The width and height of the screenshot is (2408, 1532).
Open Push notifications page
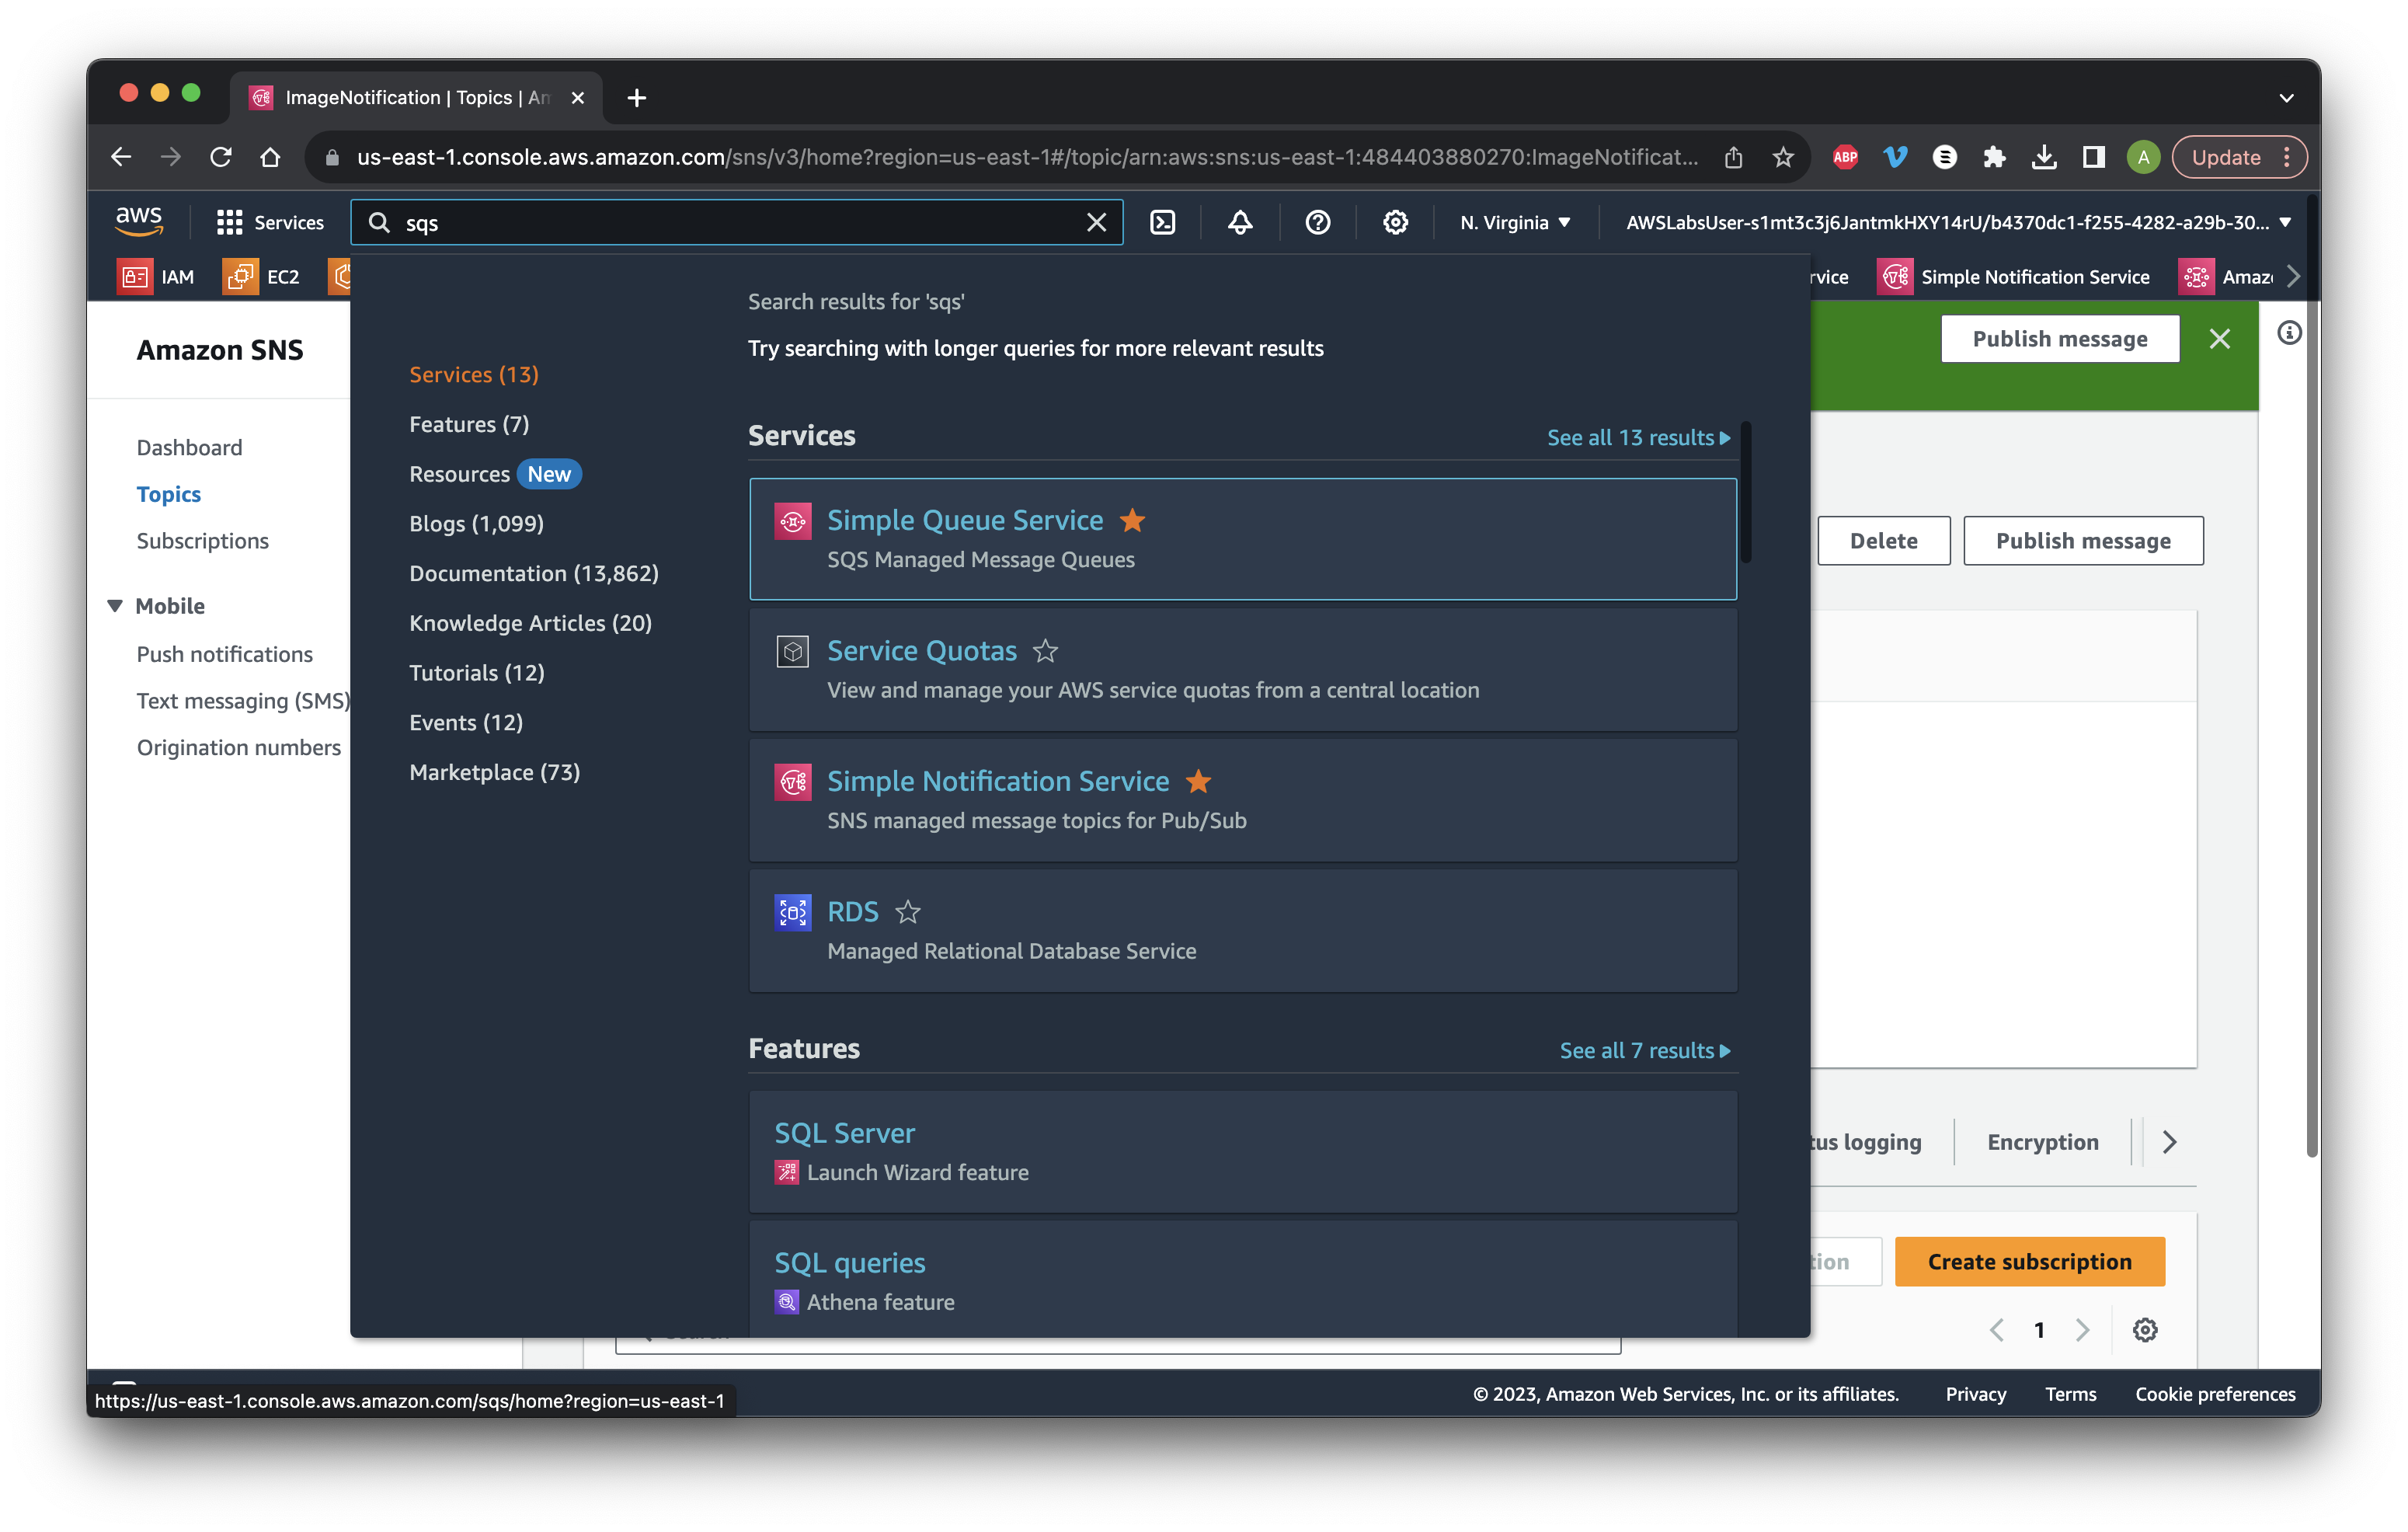(224, 654)
